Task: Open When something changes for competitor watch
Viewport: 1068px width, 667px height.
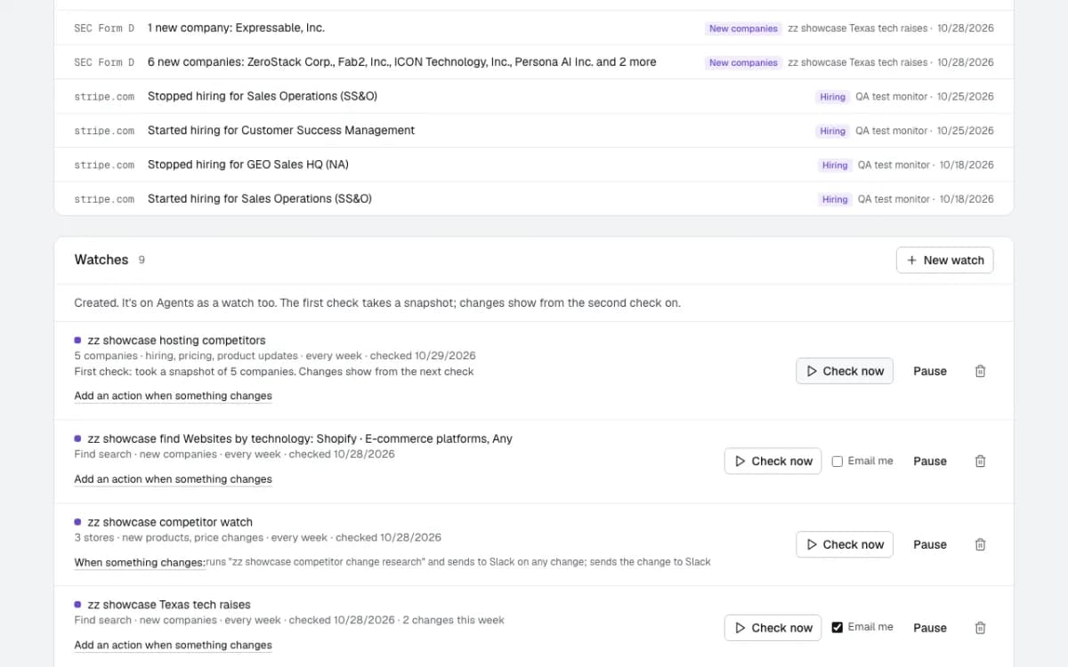Action: (x=140, y=562)
